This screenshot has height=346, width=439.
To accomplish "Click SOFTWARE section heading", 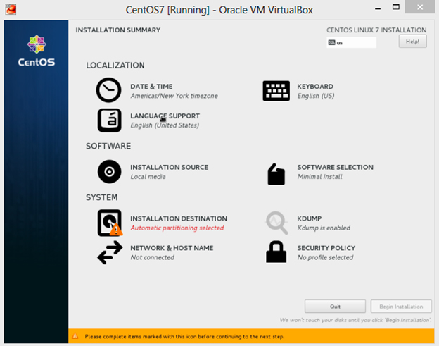I will (x=108, y=146).
